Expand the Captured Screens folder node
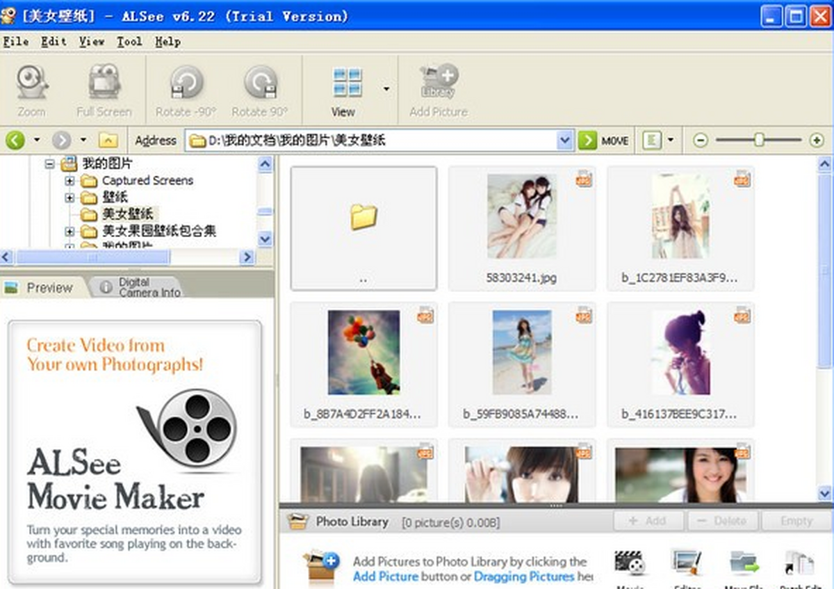Screen dimensions: 834x589 point(69,181)
